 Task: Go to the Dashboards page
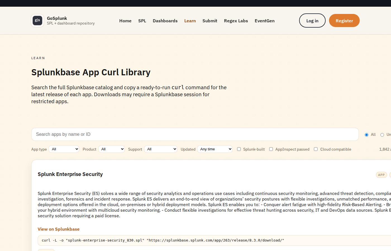click(165, 21)
